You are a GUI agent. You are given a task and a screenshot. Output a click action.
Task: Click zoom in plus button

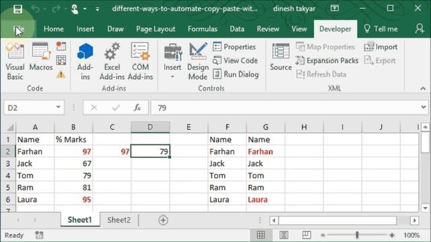tap(392, 235)
